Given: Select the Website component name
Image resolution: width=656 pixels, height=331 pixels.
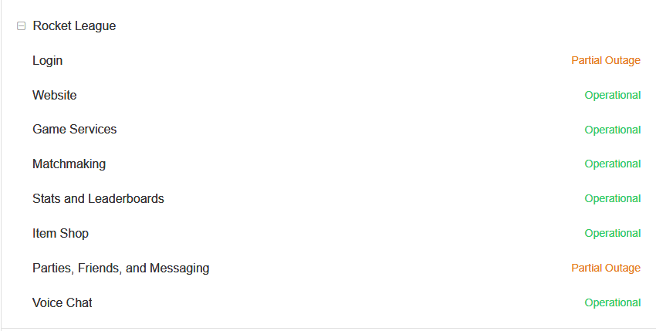Looking at the screenshot, I should click(x=55, y=95).
